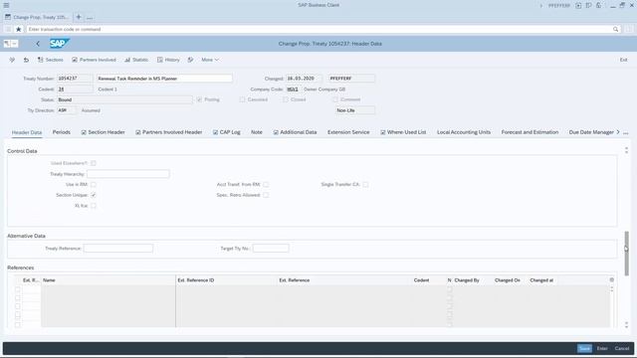
Task: Switch to the Due Date Manager tab
Action: coord(591,132)
